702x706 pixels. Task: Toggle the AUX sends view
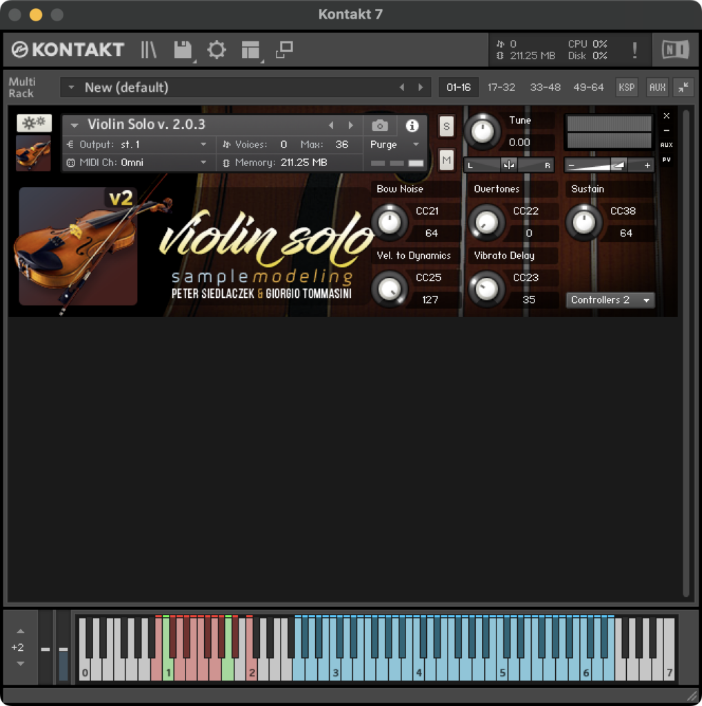pos(666,145)
